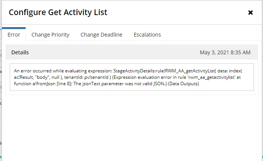Go to the Escalations tab
The height and width of the screenshot is (161, 263).
[147, 35]
